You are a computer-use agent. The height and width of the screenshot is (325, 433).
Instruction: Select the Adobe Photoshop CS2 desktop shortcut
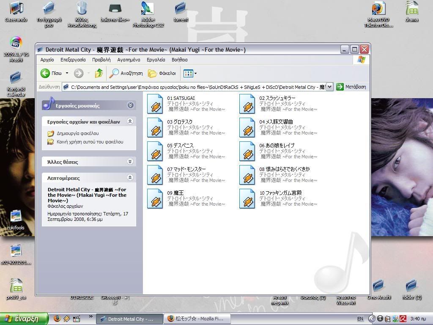click(148, 14)
